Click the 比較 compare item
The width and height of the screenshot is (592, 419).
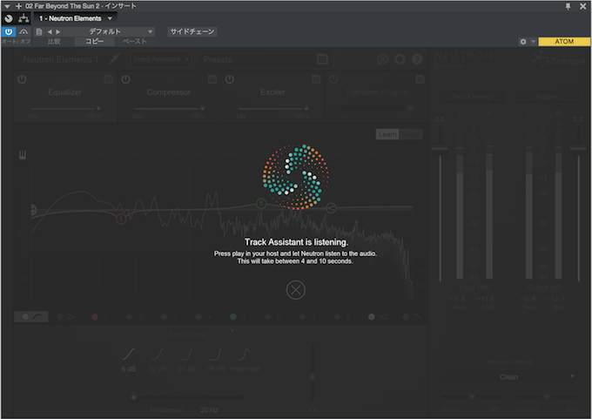pyautogui.click(x=54, y=42)
